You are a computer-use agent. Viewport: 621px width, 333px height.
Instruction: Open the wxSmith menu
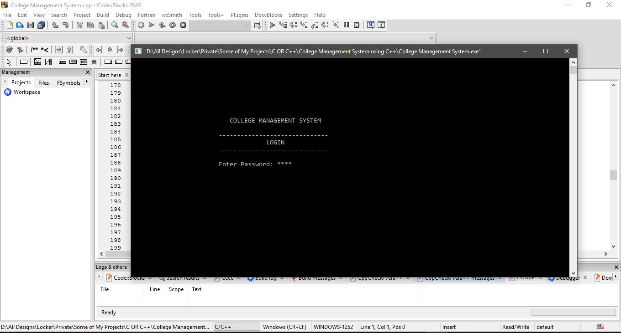[172, 15]
